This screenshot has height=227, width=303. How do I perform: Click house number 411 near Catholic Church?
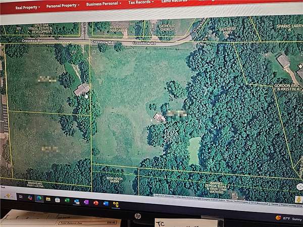click(x=152, y=30)
